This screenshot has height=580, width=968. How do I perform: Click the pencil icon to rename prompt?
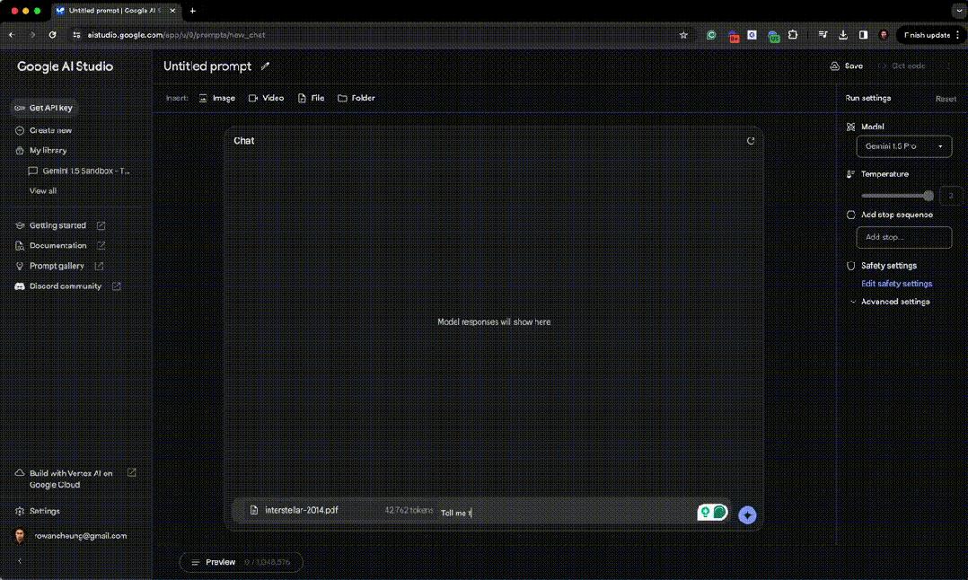[x=265, y=66]
